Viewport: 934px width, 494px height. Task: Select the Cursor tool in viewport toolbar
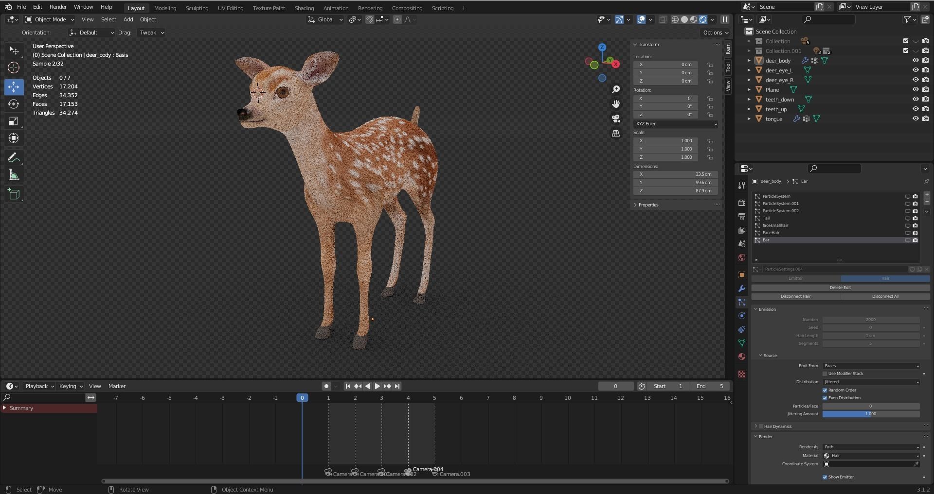(14, 68)
